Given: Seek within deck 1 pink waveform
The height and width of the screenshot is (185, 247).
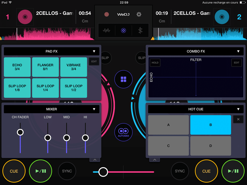Looking at the screenshot, I should pos(47,34).
